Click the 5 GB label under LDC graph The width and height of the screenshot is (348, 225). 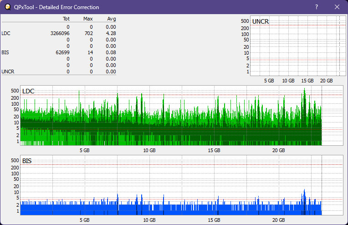coord(85,150)
